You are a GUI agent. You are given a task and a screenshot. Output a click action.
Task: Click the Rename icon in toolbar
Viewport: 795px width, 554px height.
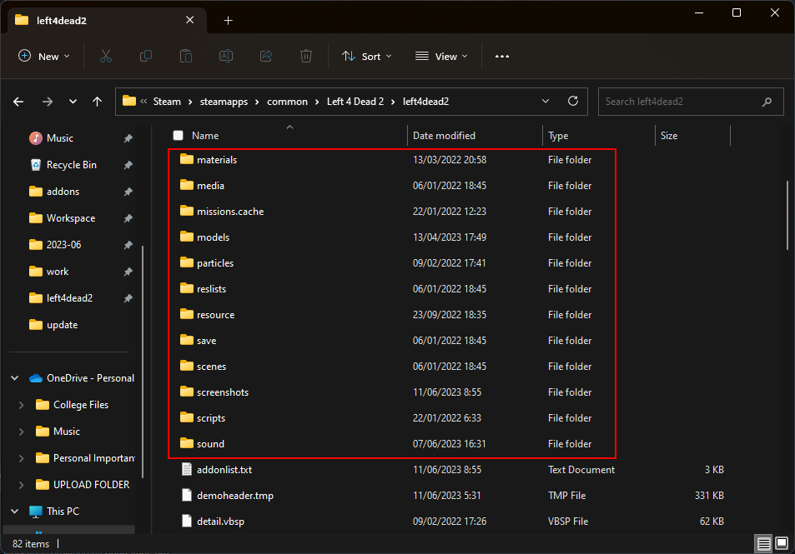[x=225, y=56]
